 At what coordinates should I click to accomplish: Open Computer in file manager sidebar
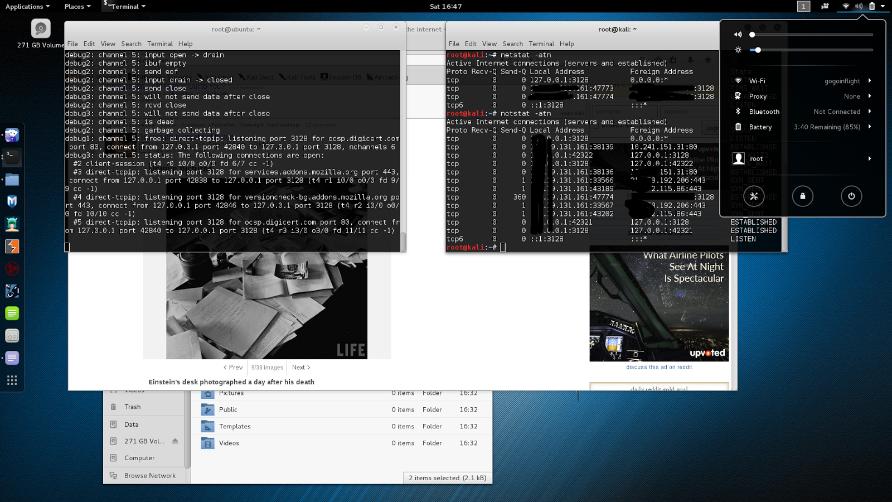click(139, 458)
